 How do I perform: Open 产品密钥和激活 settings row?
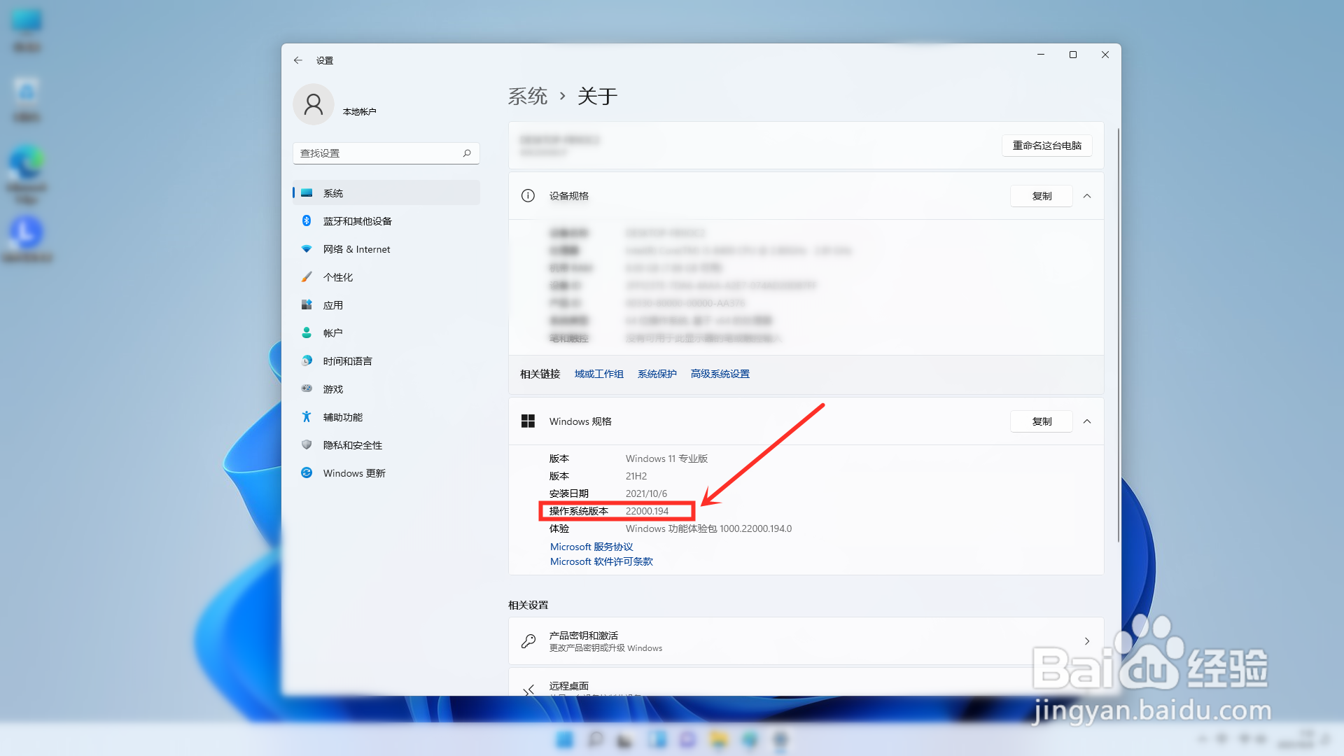coord(806,641)
